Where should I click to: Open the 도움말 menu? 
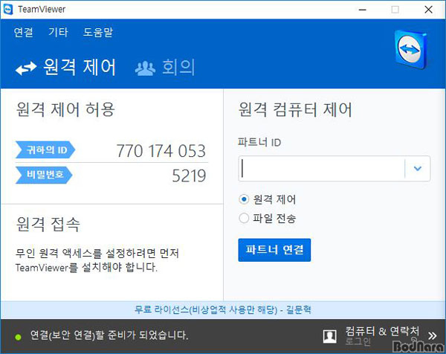coord(98,32)
